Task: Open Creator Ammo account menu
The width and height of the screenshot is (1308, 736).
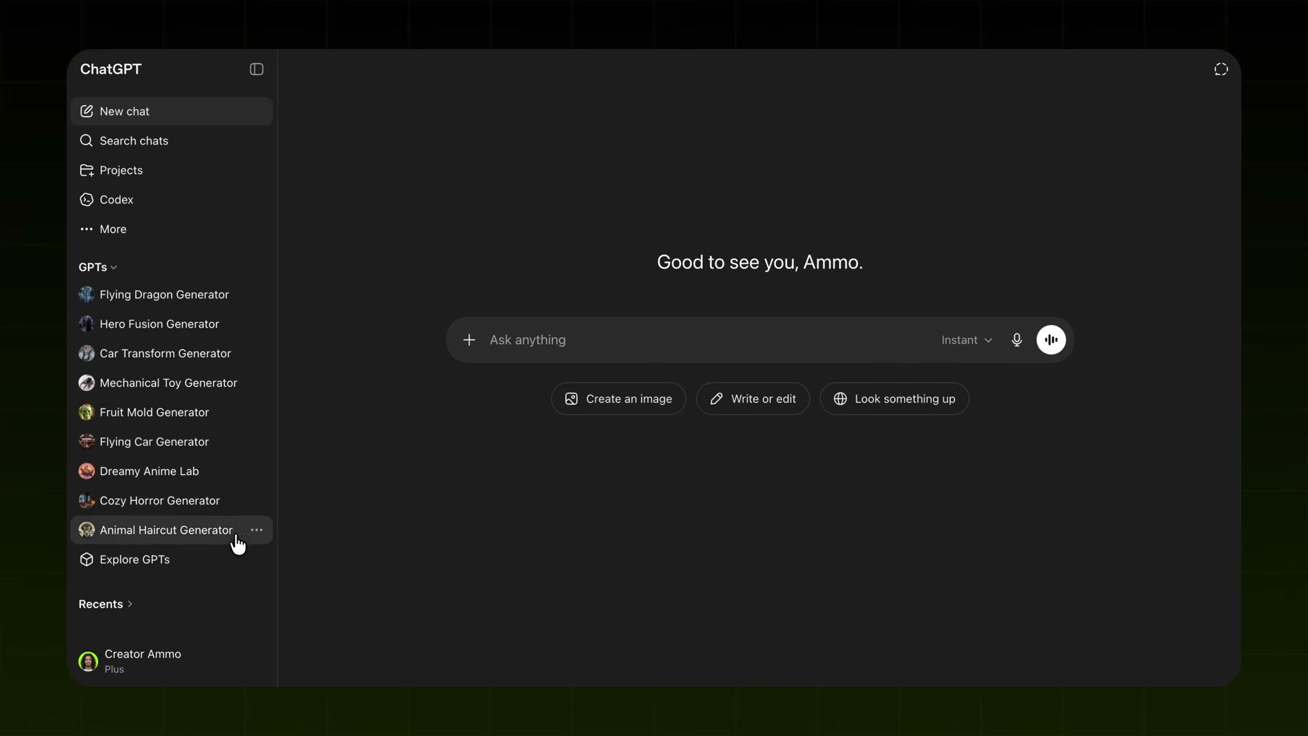Action: click(172, 661)
